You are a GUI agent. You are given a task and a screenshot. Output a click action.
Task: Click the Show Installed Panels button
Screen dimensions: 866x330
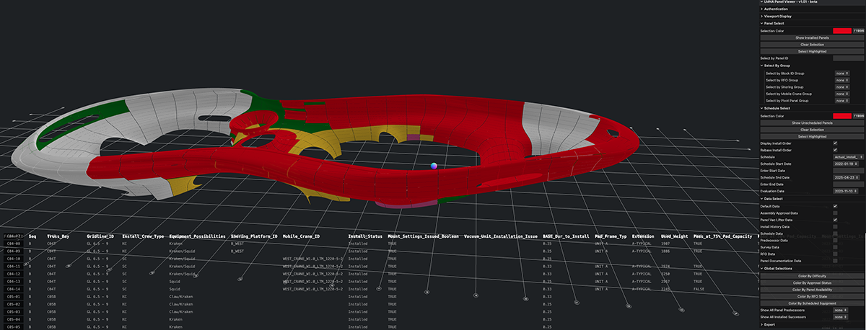(812, 37)
